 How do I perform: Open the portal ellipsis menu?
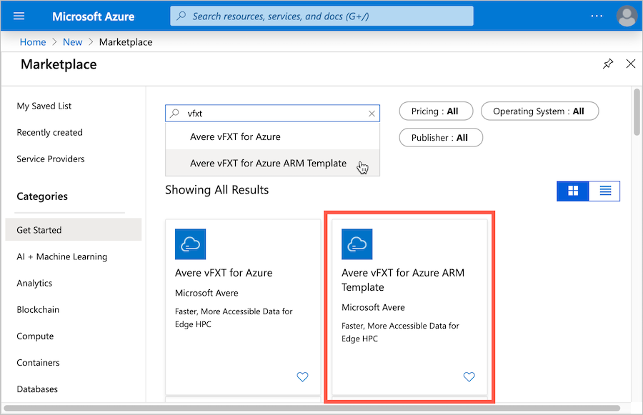click(597, 16)
